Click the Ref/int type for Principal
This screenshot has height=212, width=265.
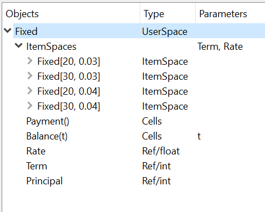tap(156, 181)
